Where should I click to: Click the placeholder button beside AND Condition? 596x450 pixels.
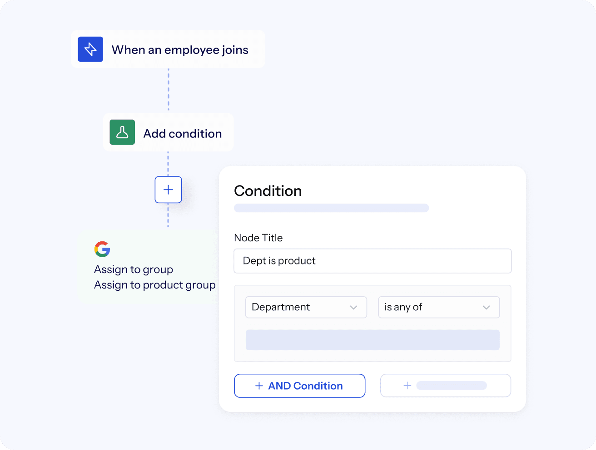(x=445, y=386)
